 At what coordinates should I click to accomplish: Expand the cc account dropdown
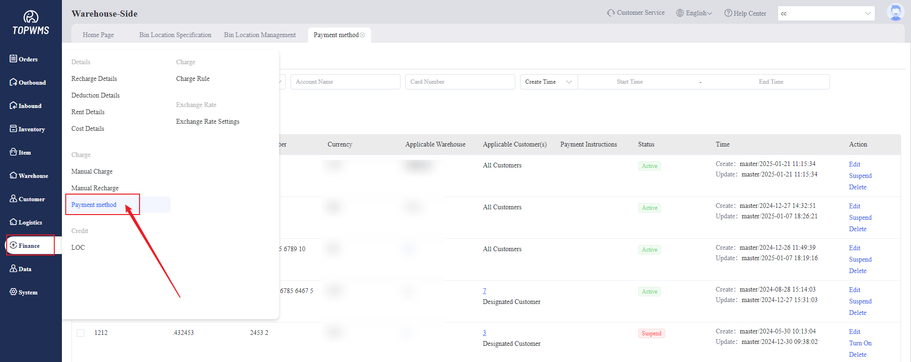(x=826, y=13)
